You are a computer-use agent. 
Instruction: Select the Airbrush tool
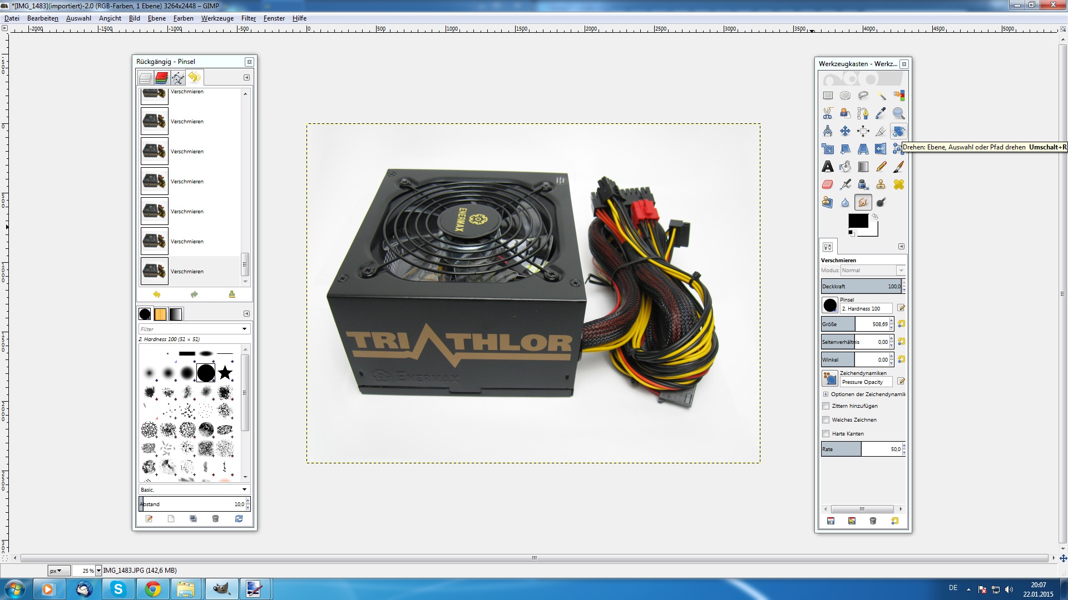click(x=845, y=184)
